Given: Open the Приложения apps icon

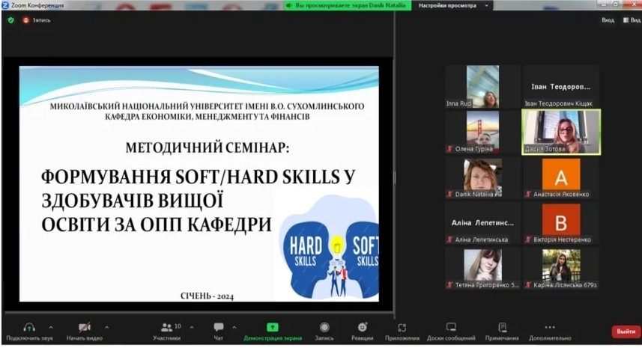Looking at the screenshot, I should (402, 328).
